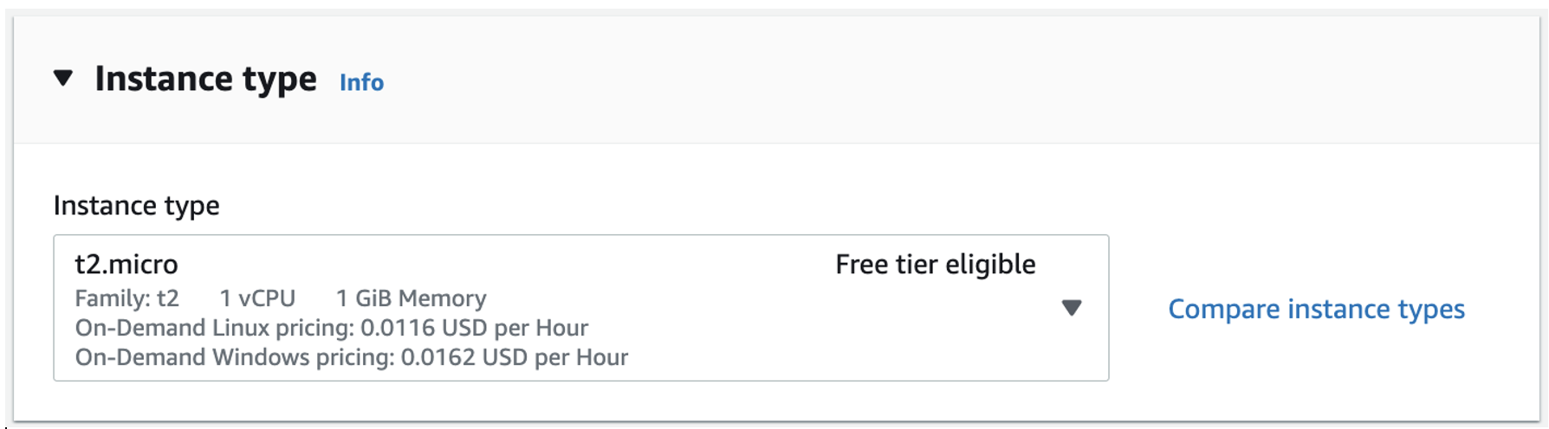Screen dimensions: 1549x429
Task: Click the 1 GiB Memory specification
Action: point(411,298)
